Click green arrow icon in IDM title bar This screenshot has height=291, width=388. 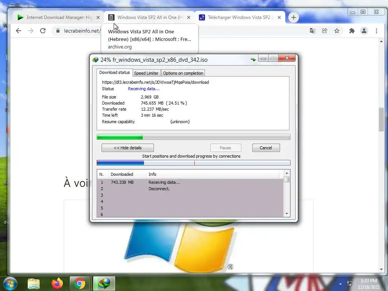[253, 59]
